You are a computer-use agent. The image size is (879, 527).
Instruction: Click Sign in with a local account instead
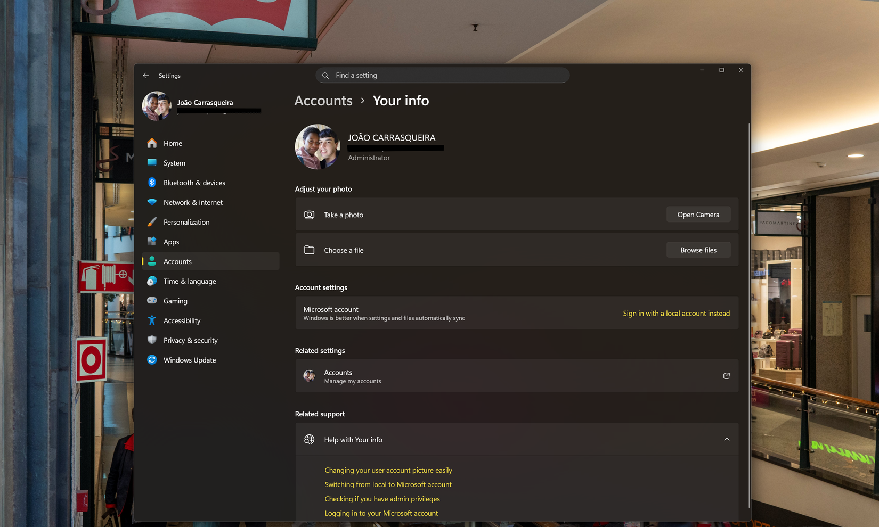[676, 314]
